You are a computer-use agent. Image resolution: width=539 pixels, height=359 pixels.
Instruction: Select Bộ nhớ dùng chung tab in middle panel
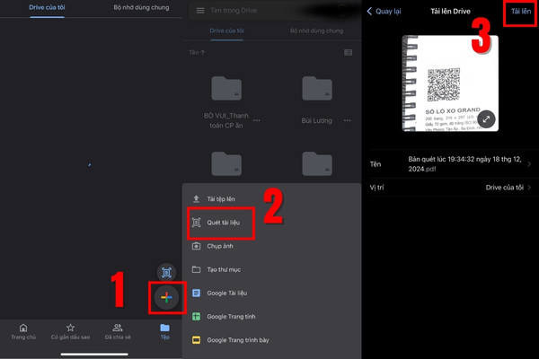[316, 31]
